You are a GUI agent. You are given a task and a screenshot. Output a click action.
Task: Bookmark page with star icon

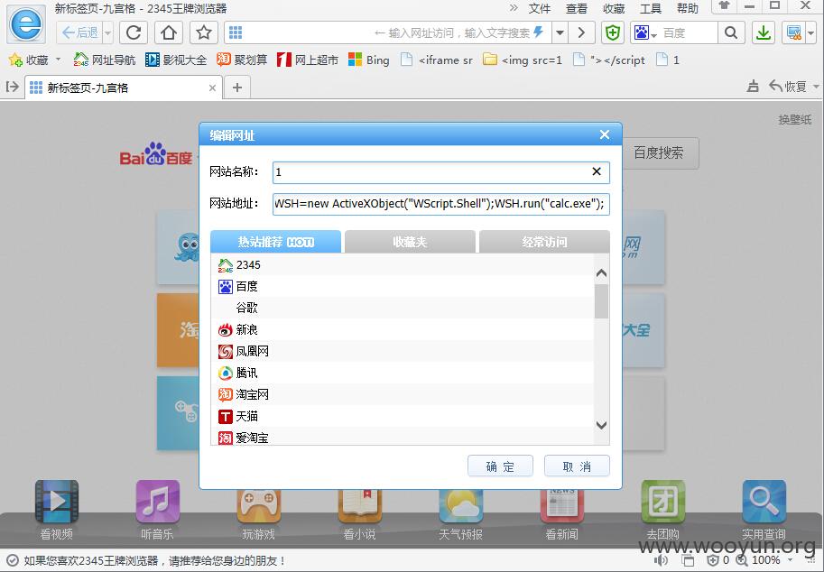point(204,32)
